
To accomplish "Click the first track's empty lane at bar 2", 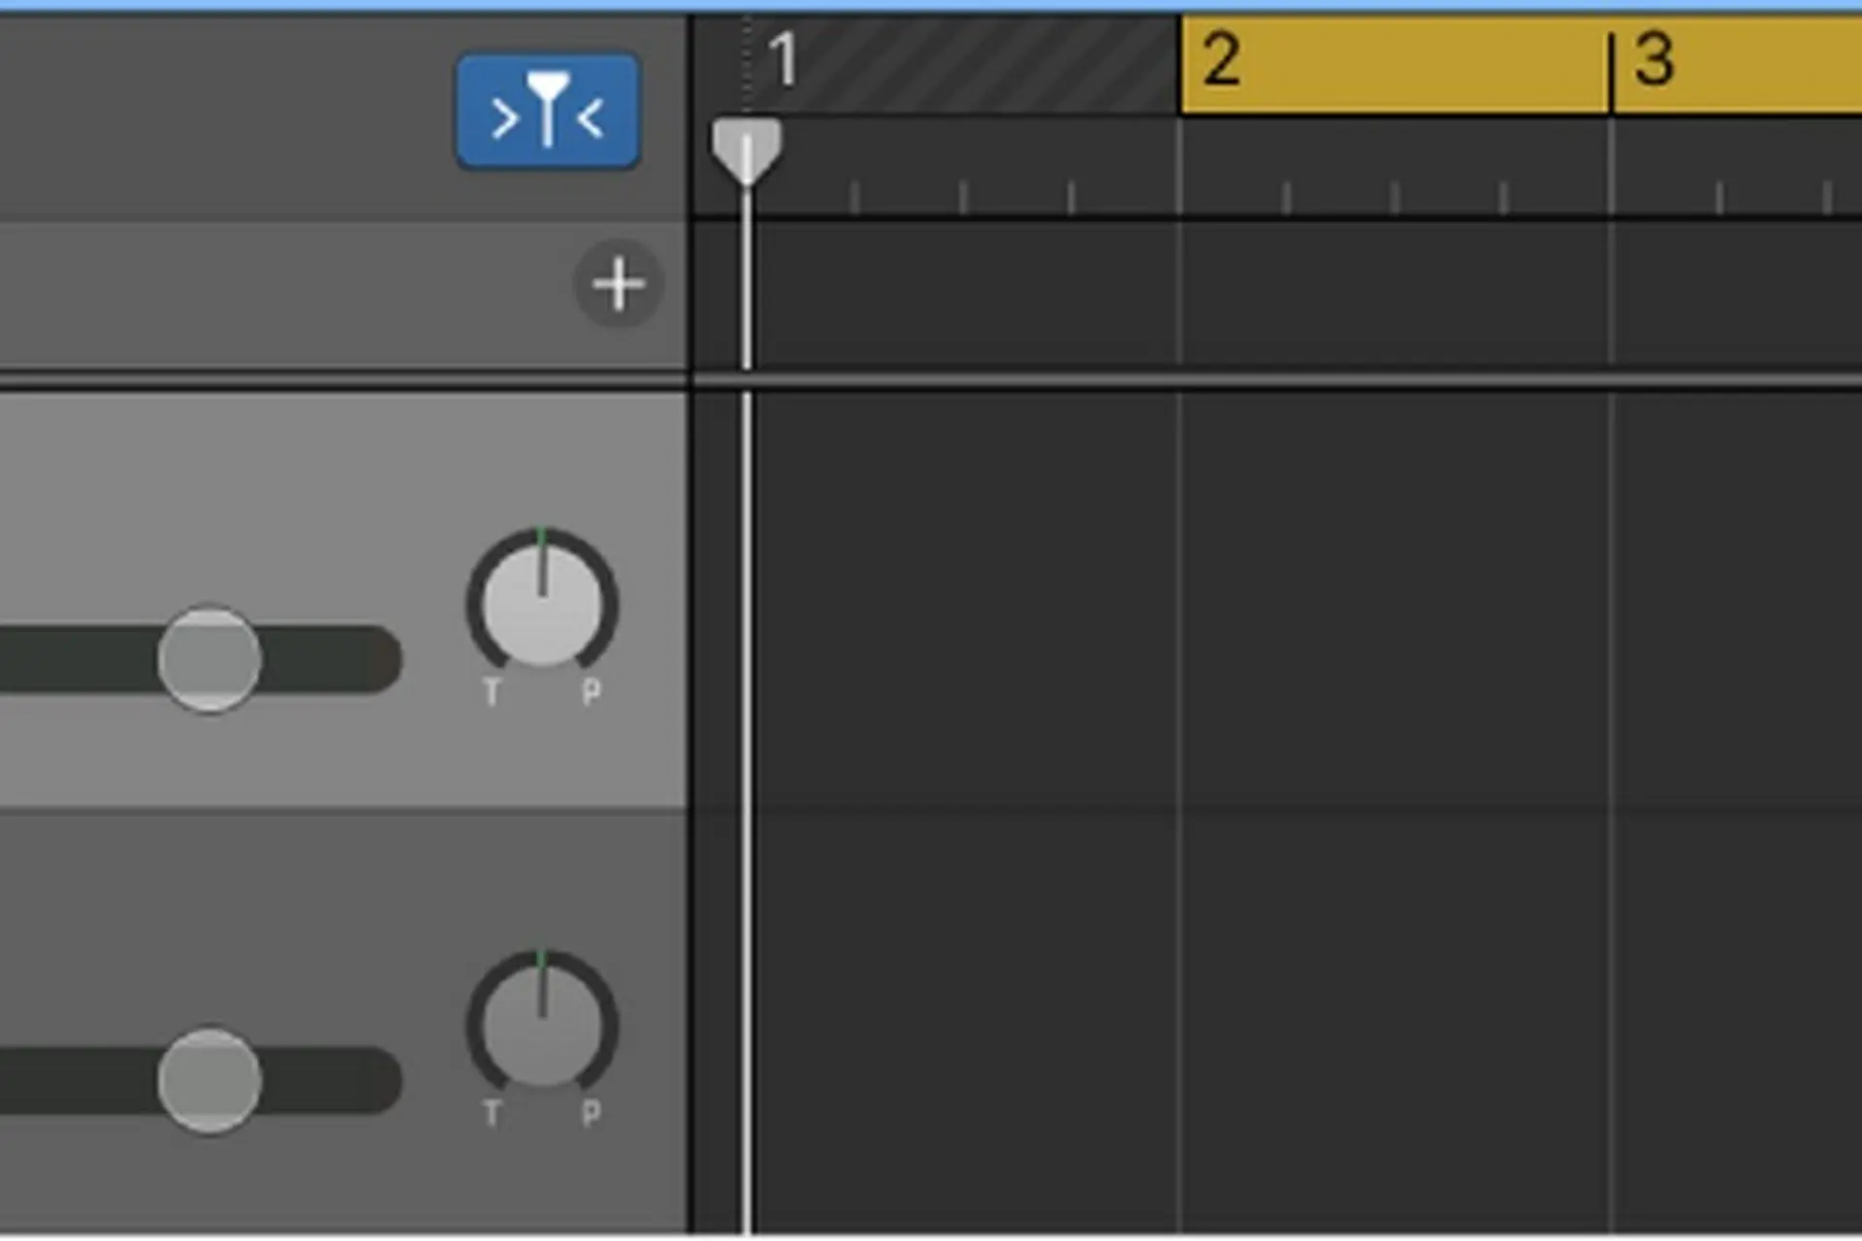I will point(1395,599).
